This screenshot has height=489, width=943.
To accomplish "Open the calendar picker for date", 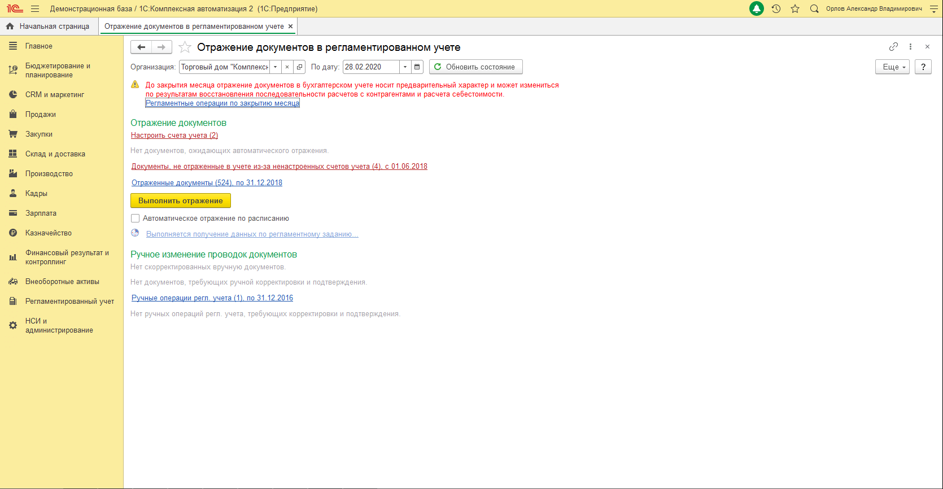I will [417, 67].
